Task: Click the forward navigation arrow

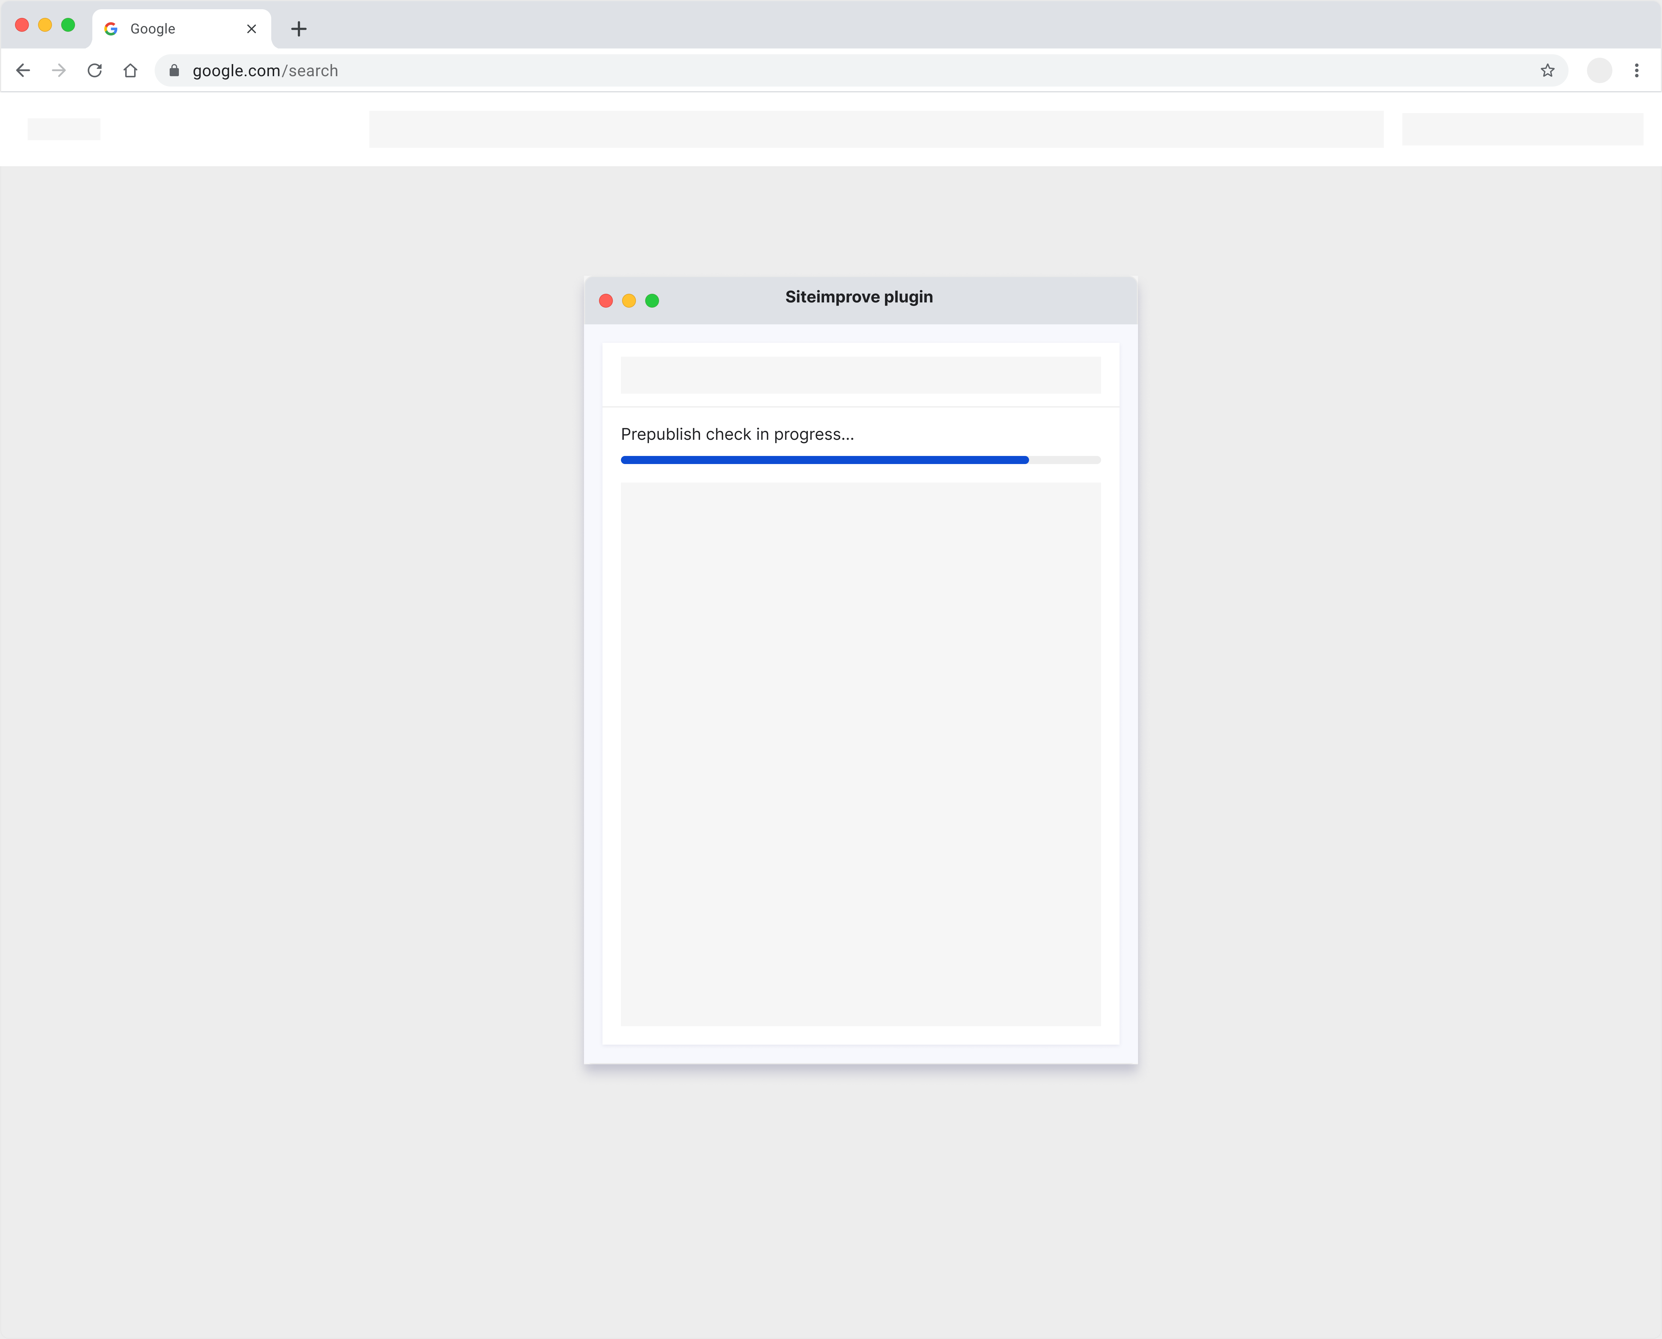Action: 59,70
